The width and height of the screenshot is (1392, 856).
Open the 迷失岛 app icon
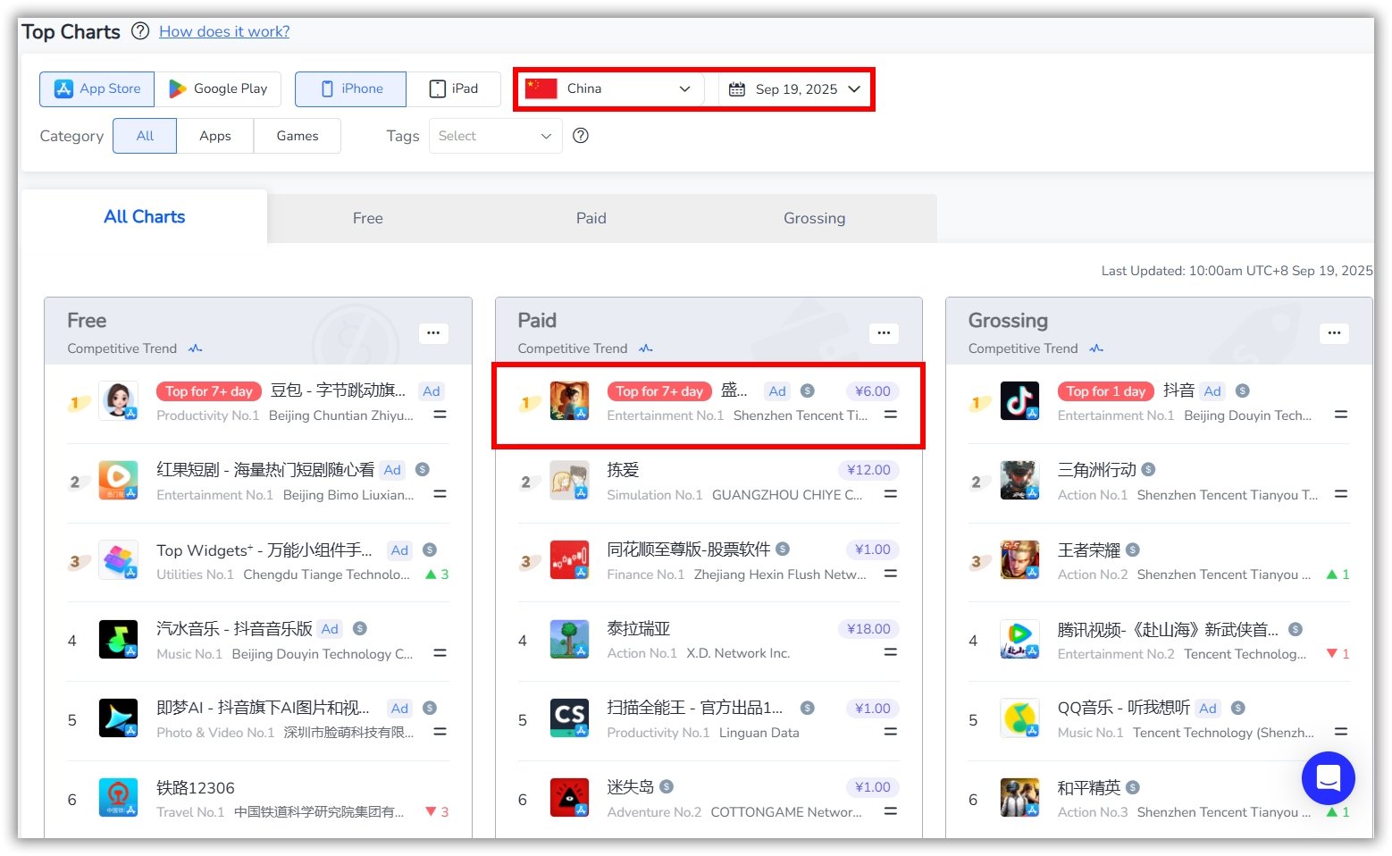pyautogui.click(x=569, y=798)
